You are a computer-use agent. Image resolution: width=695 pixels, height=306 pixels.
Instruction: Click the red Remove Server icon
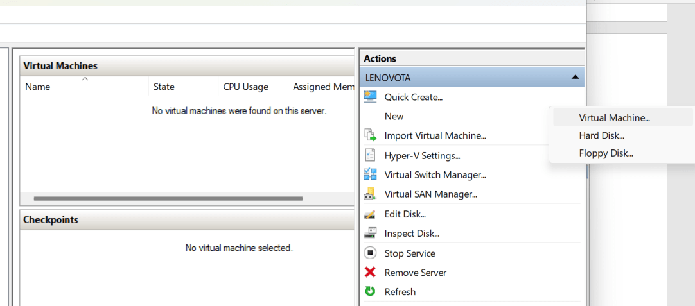pyautogui.click(x=370, y=273)
